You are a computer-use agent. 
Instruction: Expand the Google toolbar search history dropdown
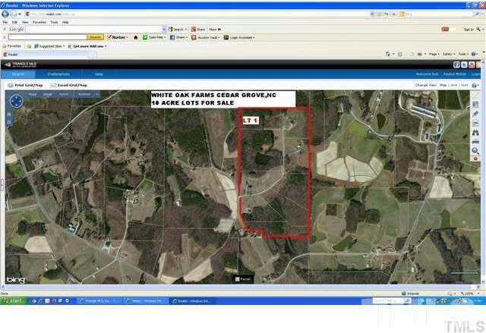click(164, 29)
